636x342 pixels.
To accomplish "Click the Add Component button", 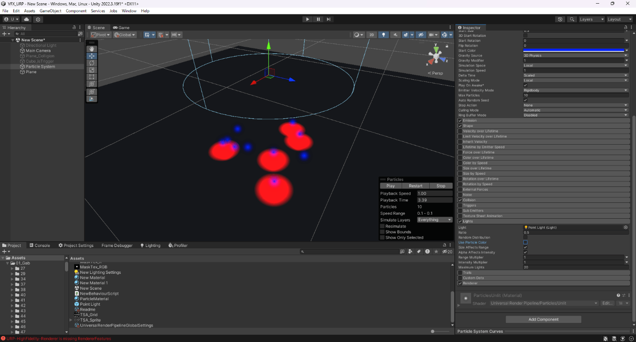I will click(543, 319).
